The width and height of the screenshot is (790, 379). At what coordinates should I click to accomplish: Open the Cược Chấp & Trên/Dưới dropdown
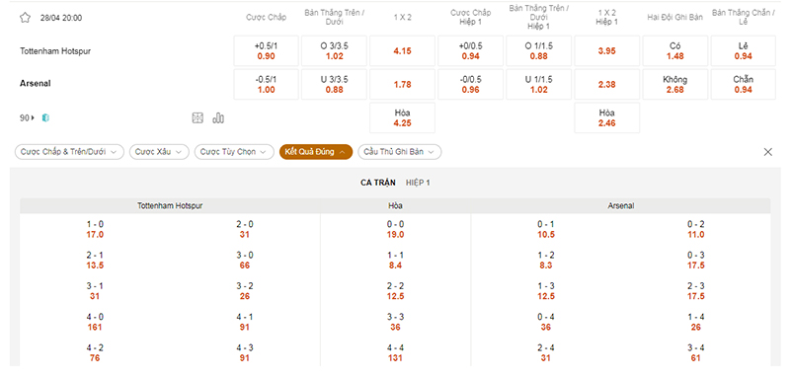[x=69, y=152]
